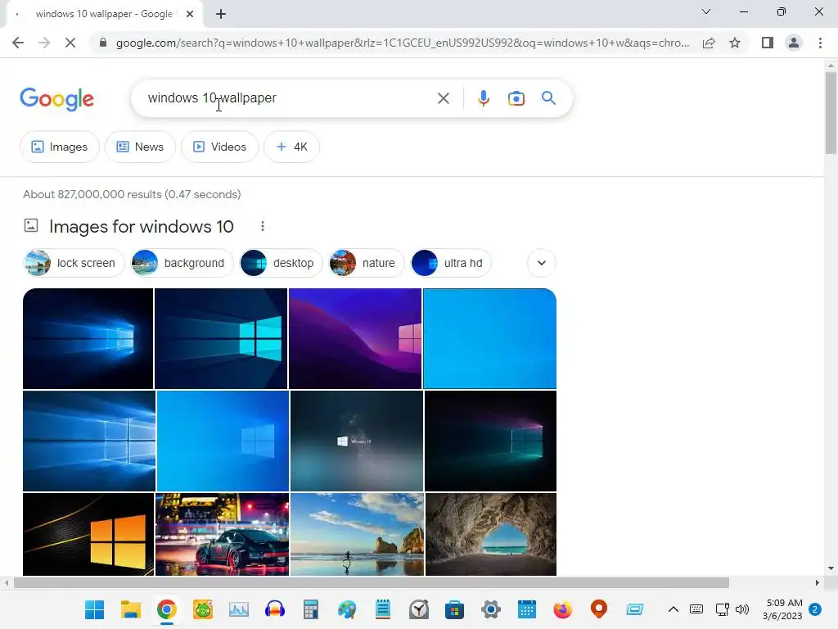Filter images by lock screen
838x629 pixels.
point(74,263)
